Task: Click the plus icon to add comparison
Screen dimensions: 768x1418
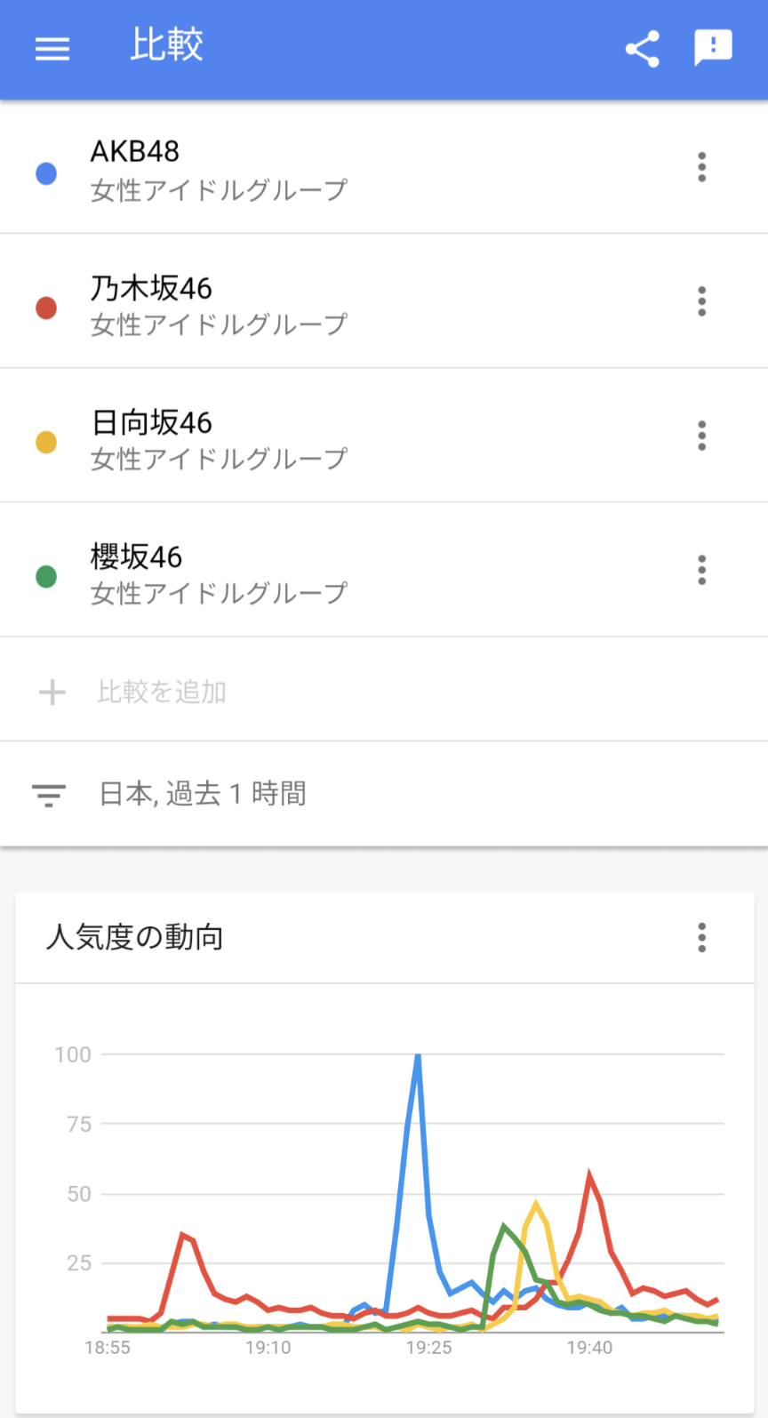Action: [52, 692]
